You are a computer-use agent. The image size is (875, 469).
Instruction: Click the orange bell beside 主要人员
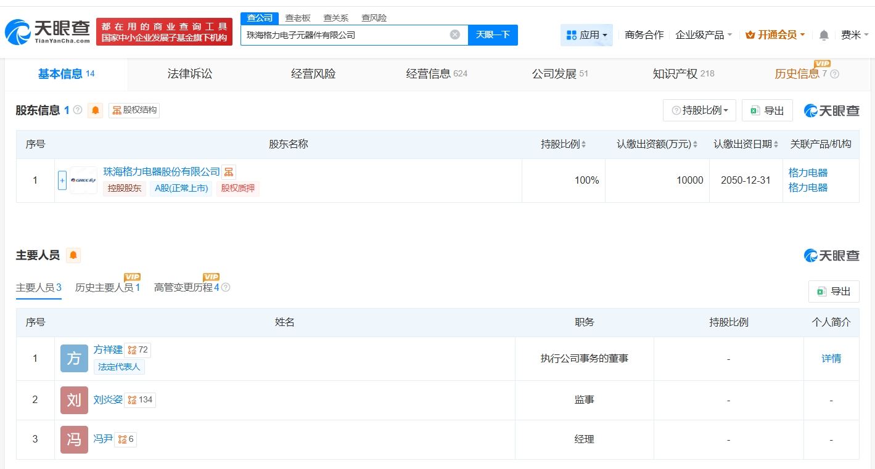pyautogui.click(x=73, y=255)
